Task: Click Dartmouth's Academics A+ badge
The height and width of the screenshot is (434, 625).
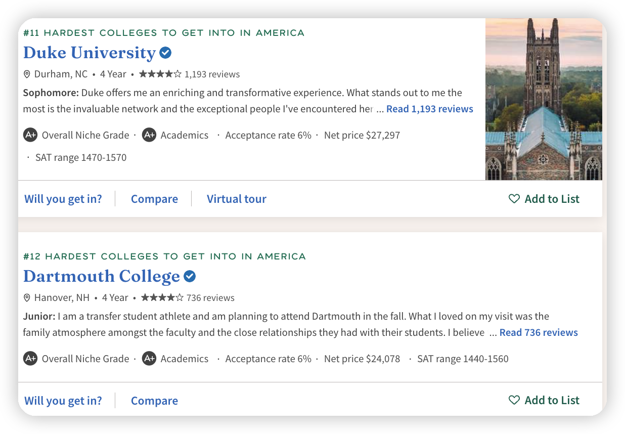Action: [149, 359]
